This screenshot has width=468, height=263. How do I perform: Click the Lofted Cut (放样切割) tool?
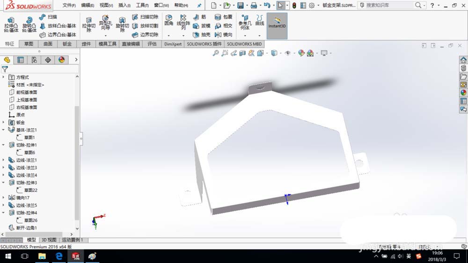(x=145, y=26)
